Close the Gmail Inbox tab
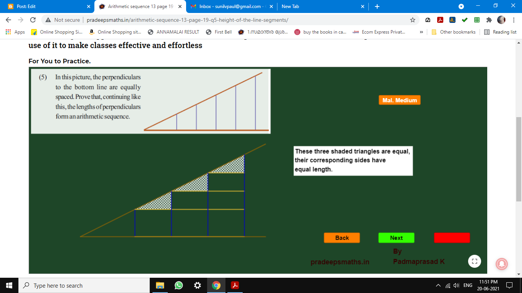 [x=271, y=6]
